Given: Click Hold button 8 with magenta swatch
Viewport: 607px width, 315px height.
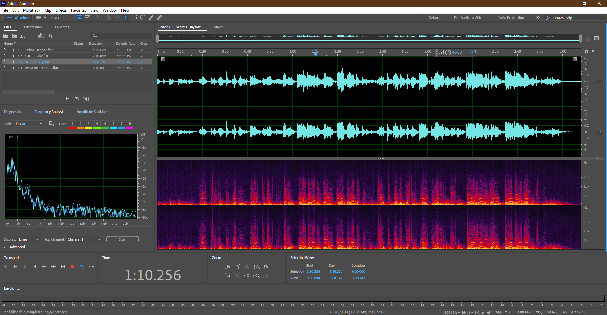Looking at the screenshot, I should [x=130, y=124].
